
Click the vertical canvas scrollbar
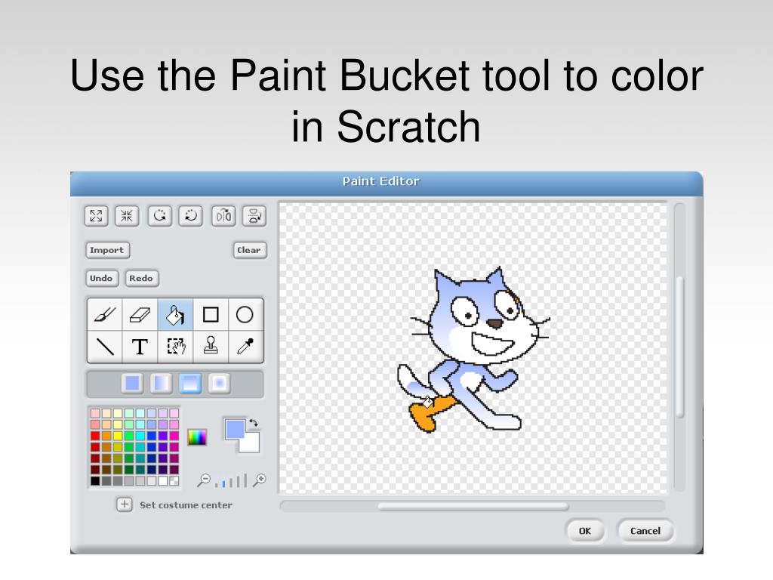click(680, 347)
